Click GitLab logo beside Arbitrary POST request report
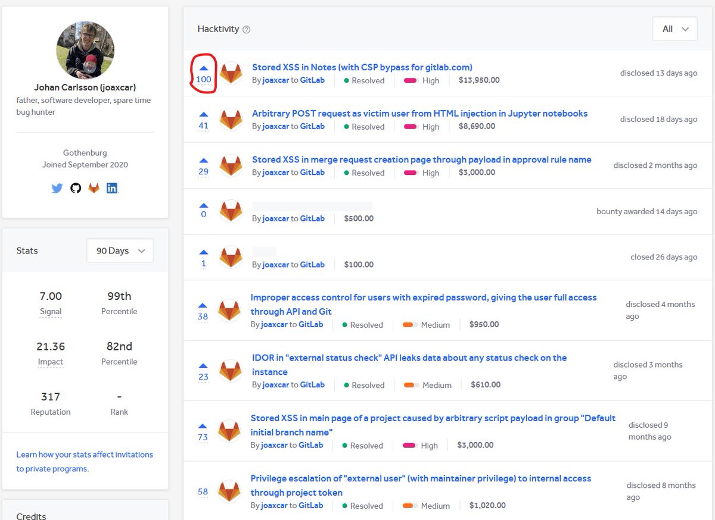This screenshot has width=715, height=520. click(231, 119)
